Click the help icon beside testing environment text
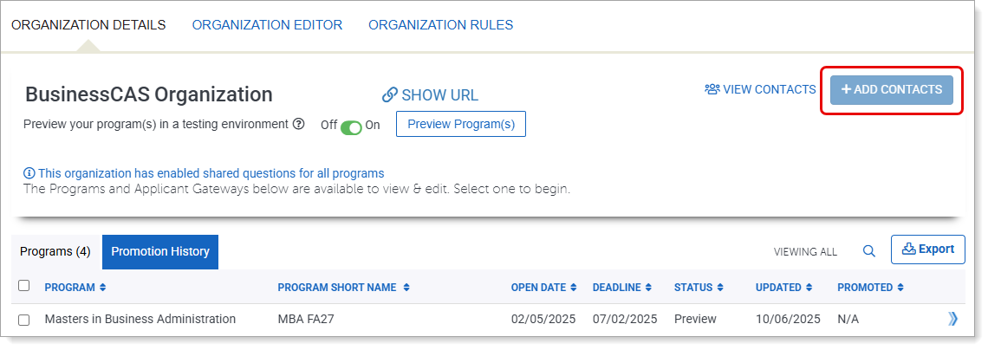The height and width of the screenshot is (350, 988). pos(299,124)
